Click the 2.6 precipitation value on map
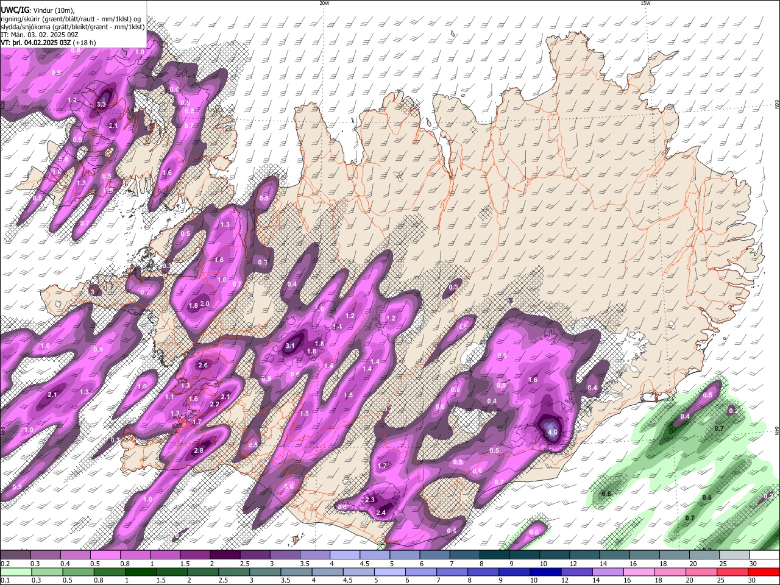The image size is (780, 585). point(204,366)
